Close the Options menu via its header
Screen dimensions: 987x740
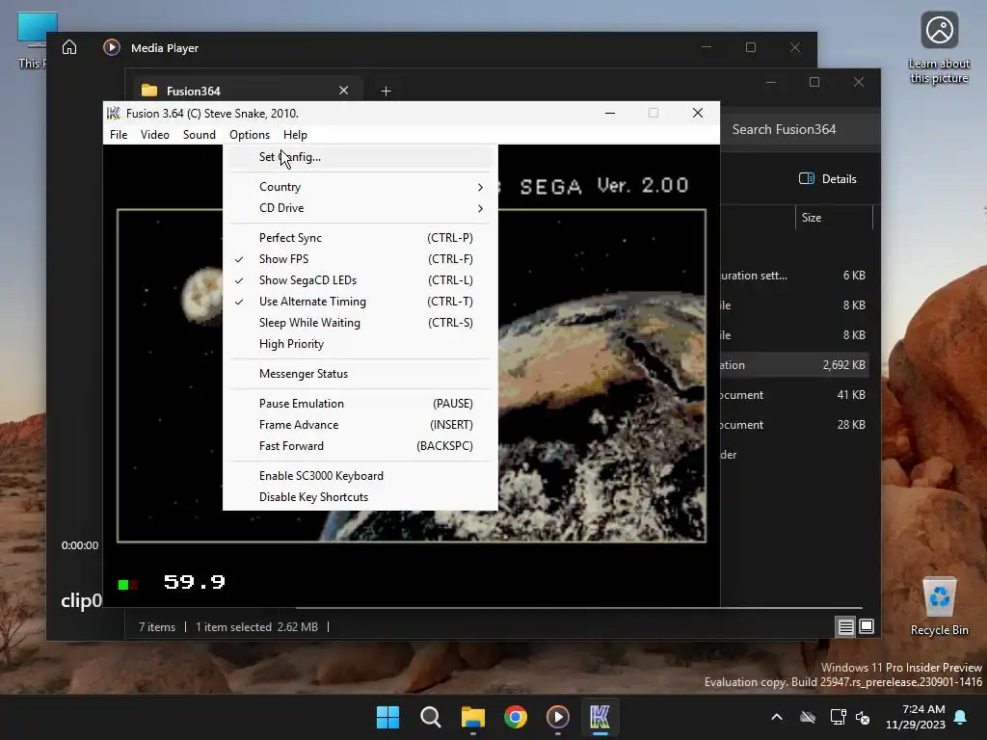[x=250, y=135]
